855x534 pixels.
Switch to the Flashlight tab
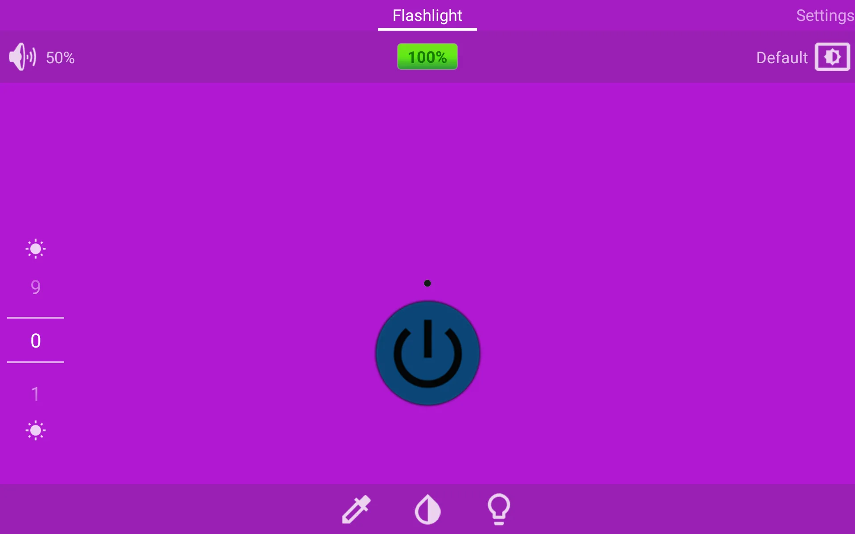click(x=427, y=16)
